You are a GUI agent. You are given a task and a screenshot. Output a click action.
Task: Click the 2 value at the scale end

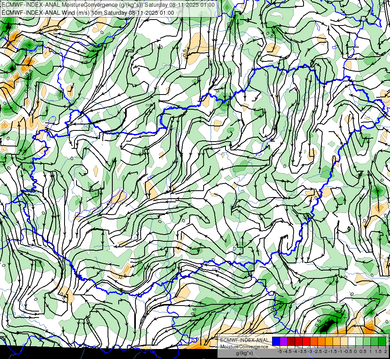click(x=386, y=351)
